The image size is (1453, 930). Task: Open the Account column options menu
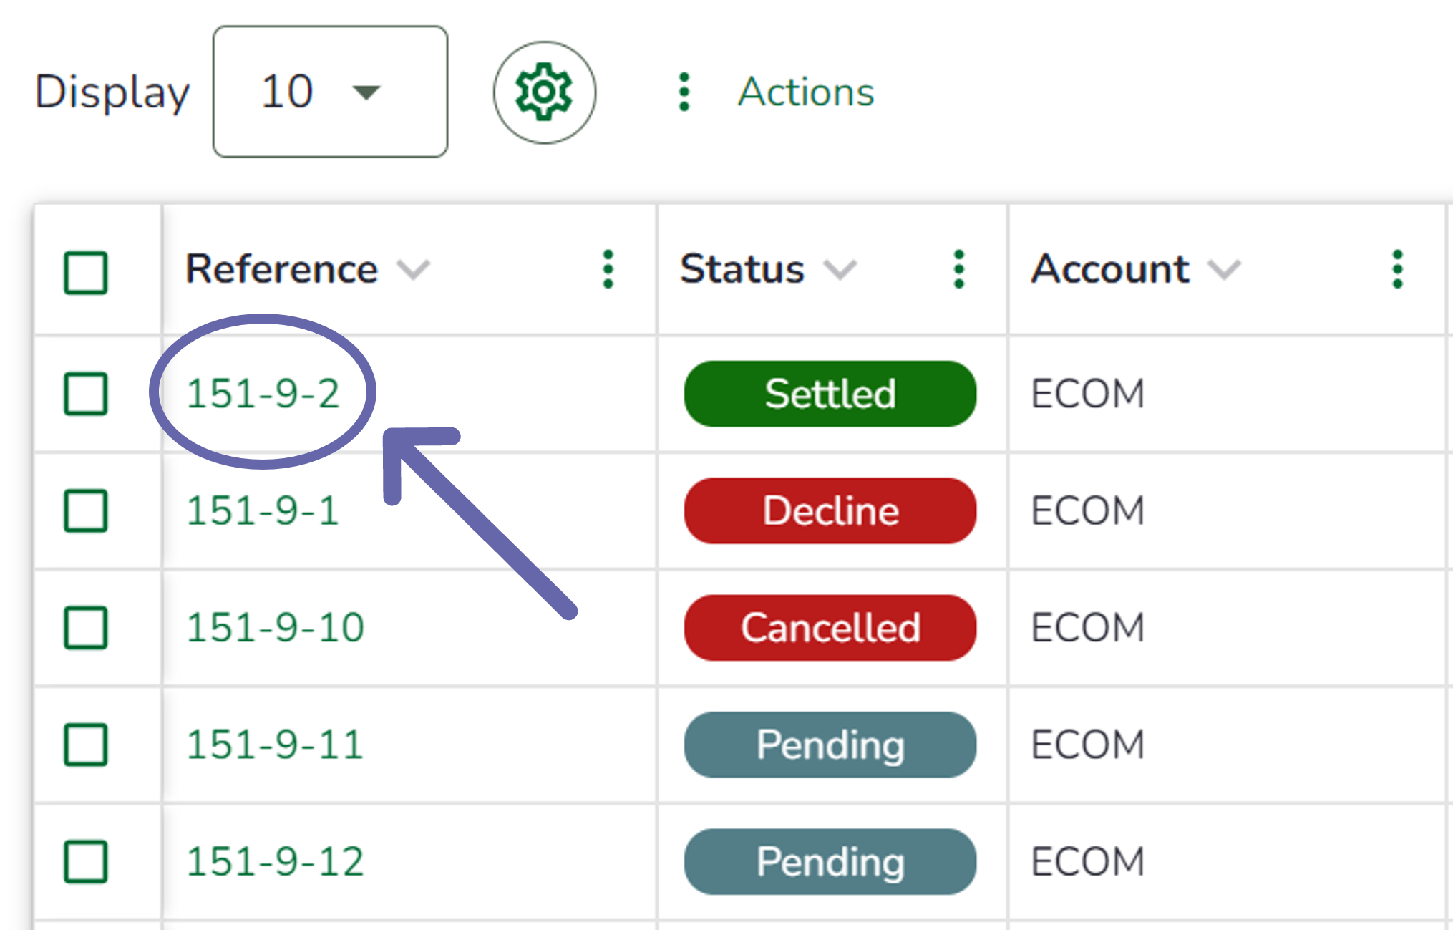point(1397,270)
